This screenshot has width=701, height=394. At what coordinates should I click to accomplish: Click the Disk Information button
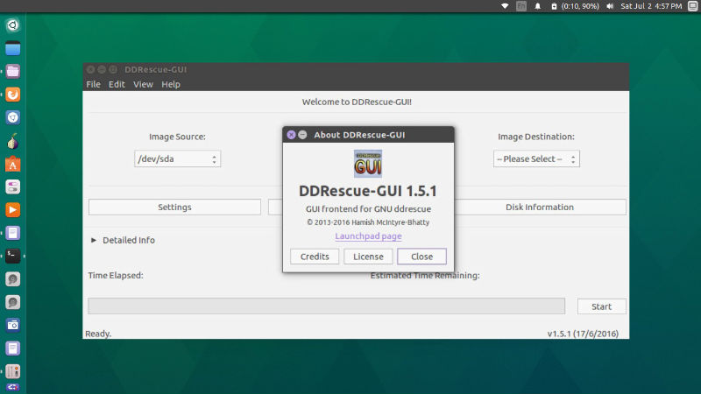tap(540, 208)
